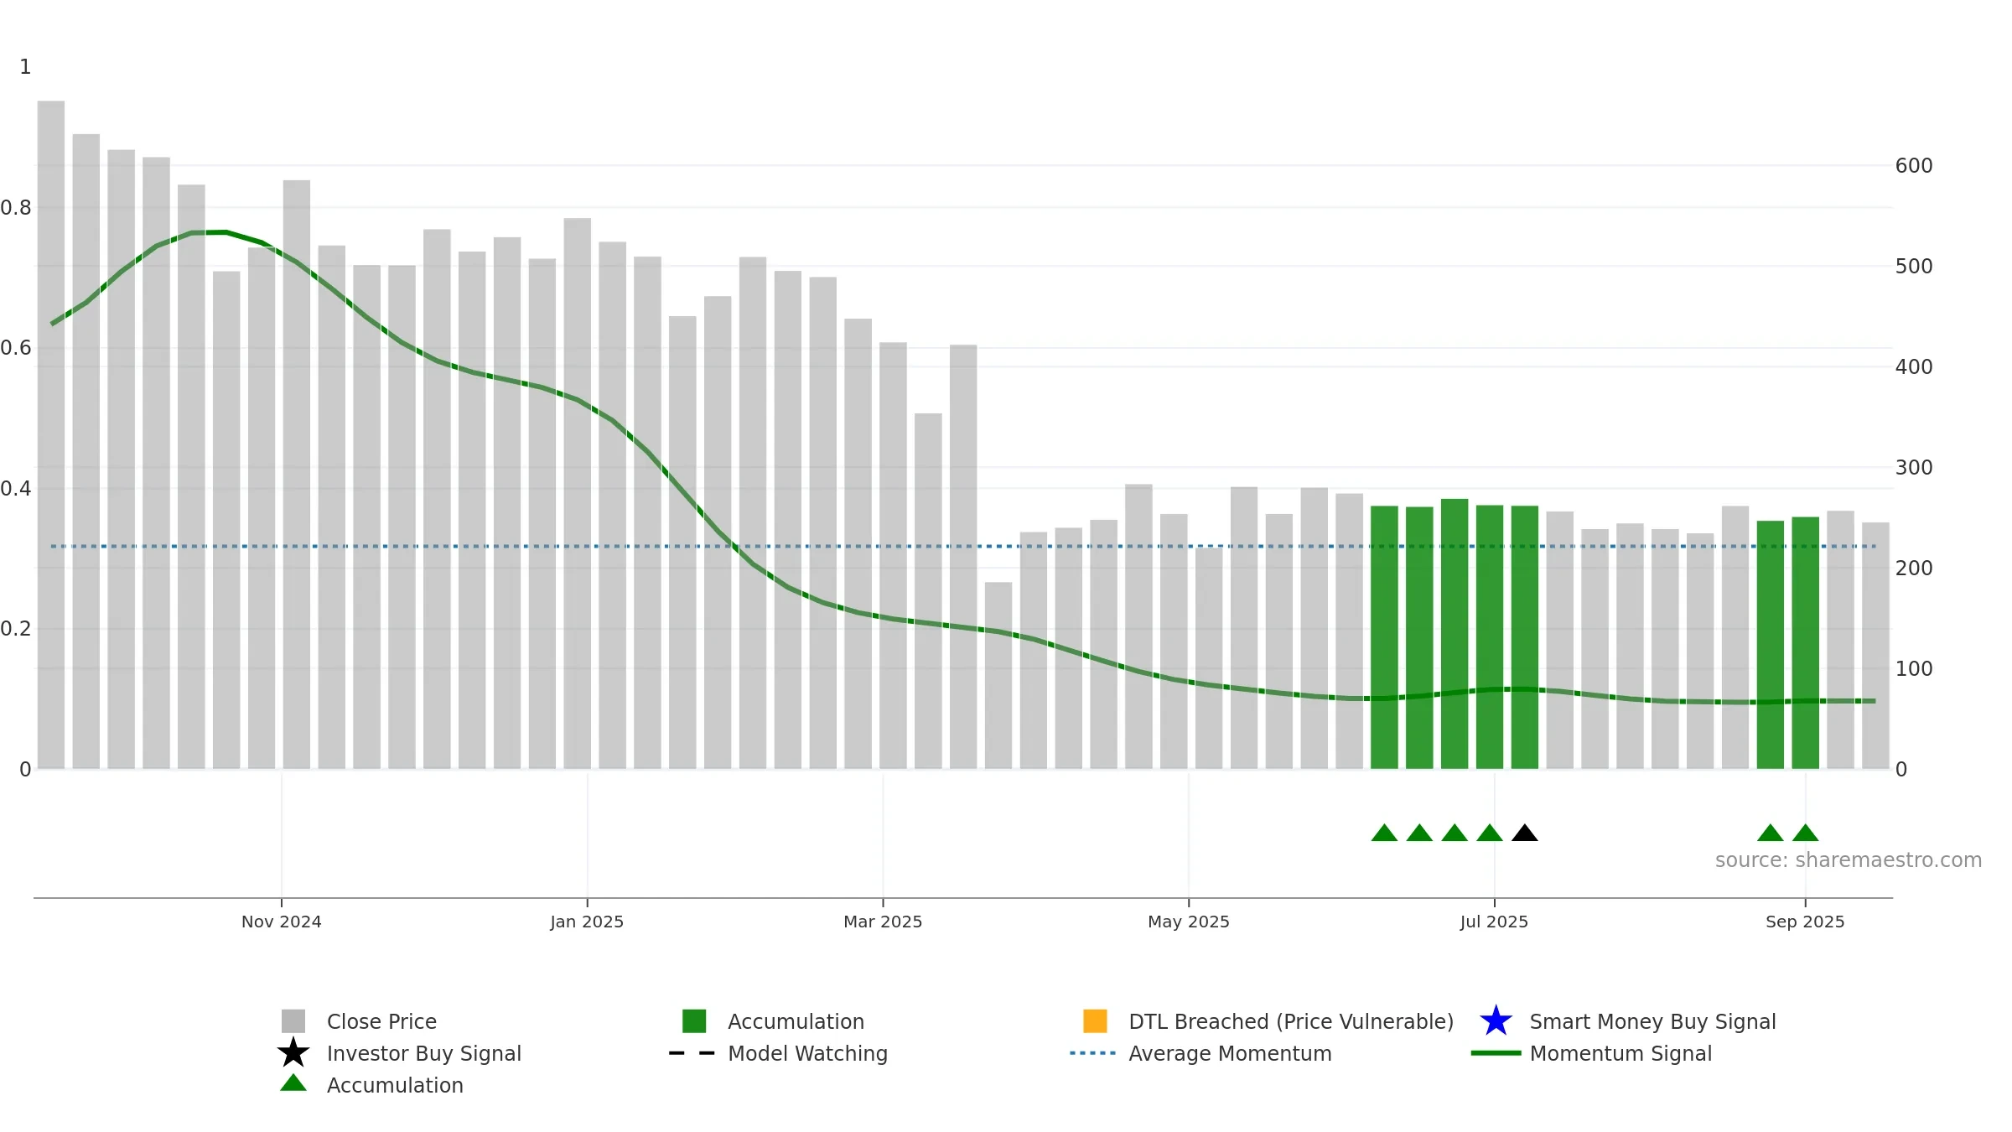
Task: Click the '300' right axis value
Action: (1914, 467)
